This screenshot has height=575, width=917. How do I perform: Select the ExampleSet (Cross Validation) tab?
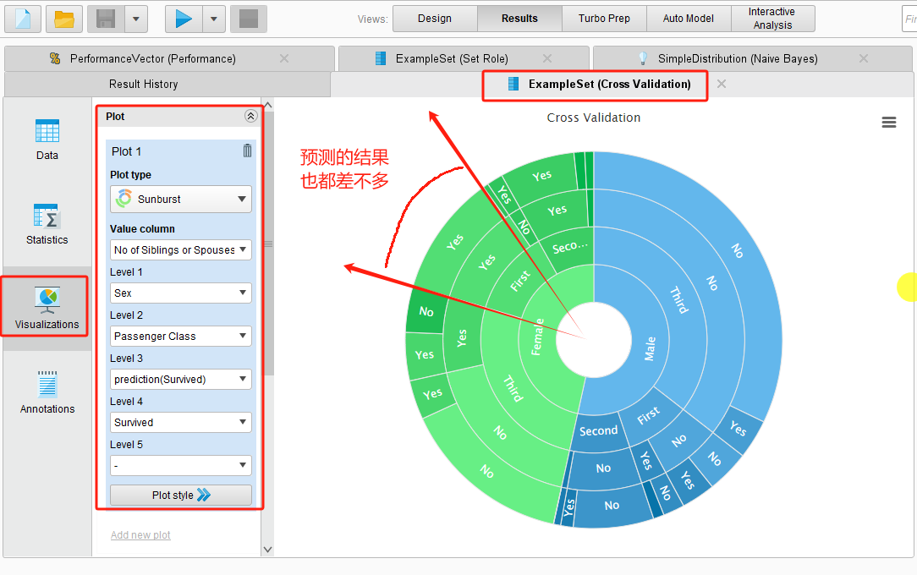pyautogui.click(x=609, y=85)
